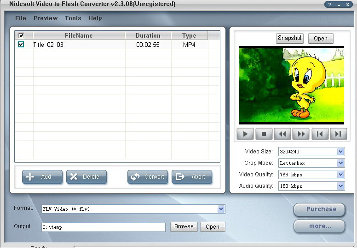Open the Tools menu
Viewport: 357px width, 248px height.
point(73,18)
